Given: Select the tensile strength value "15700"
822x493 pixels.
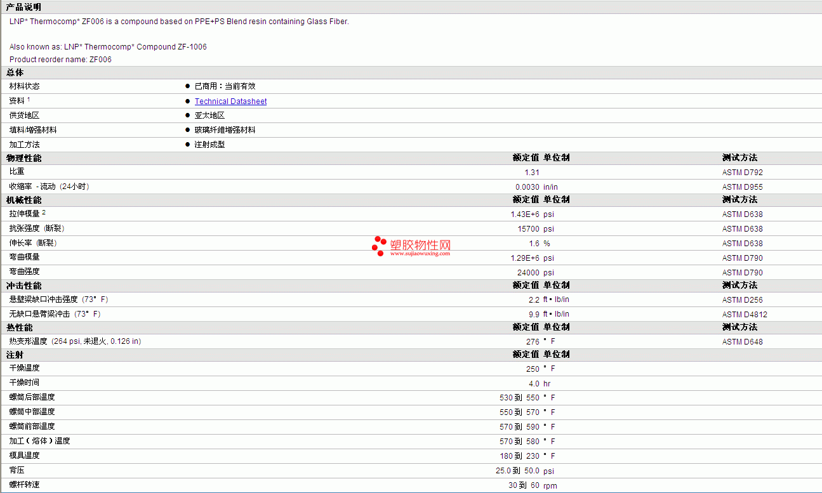Looking at the screenshot, I should pos(529,229).
